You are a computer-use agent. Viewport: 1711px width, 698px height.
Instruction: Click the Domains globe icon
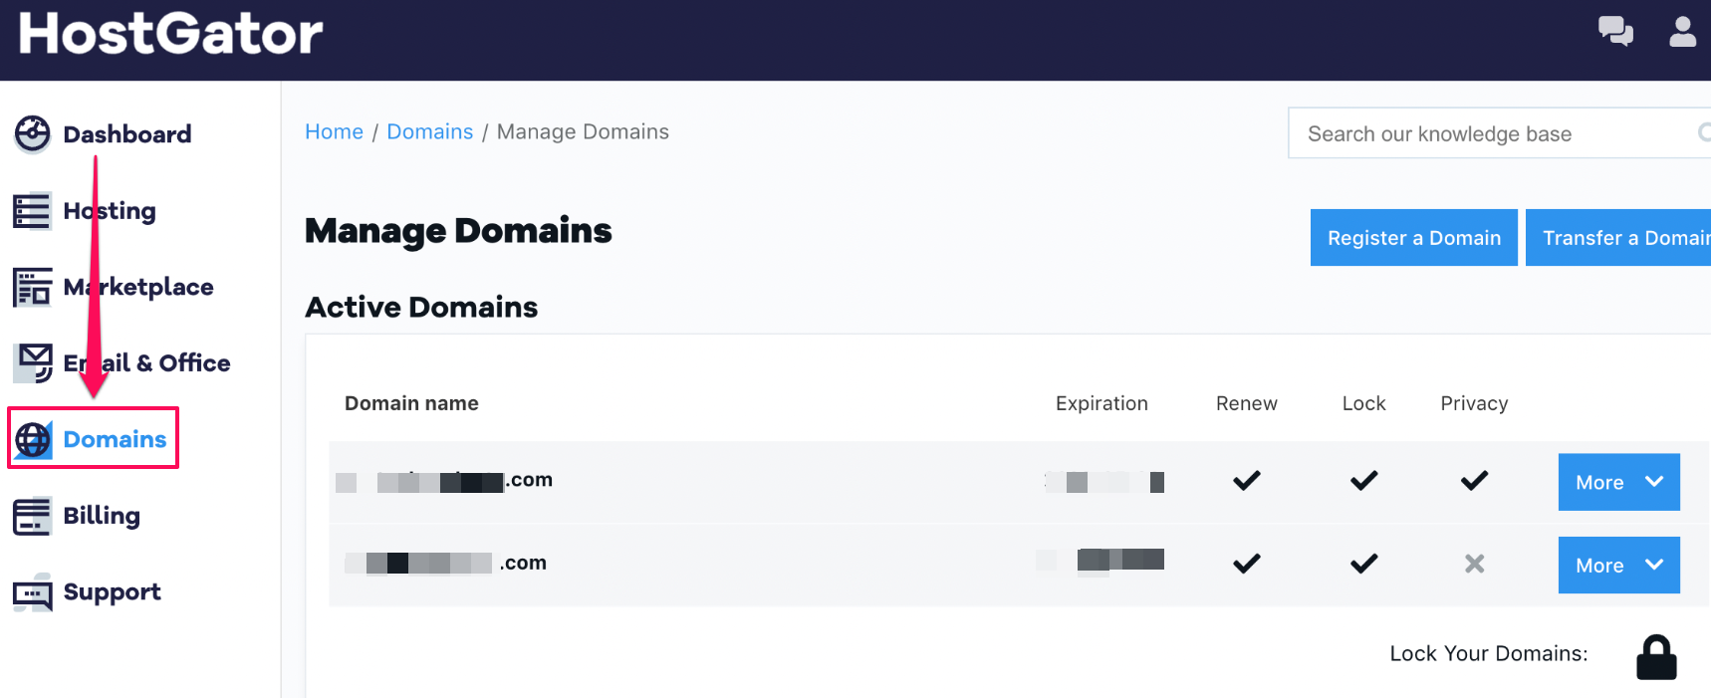(x=34, y=439)
